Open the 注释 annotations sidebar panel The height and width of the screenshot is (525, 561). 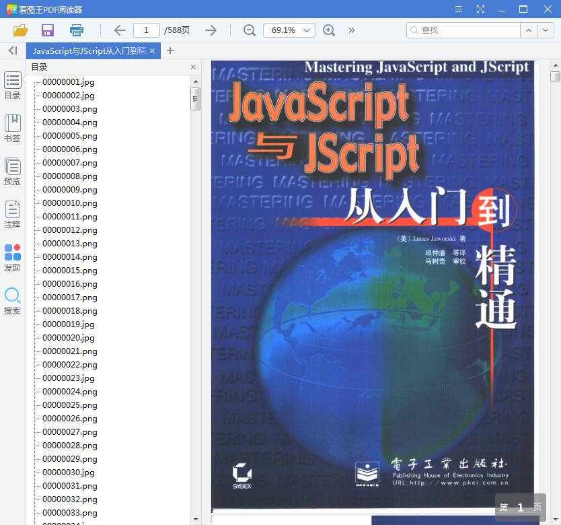click(13, 214)
